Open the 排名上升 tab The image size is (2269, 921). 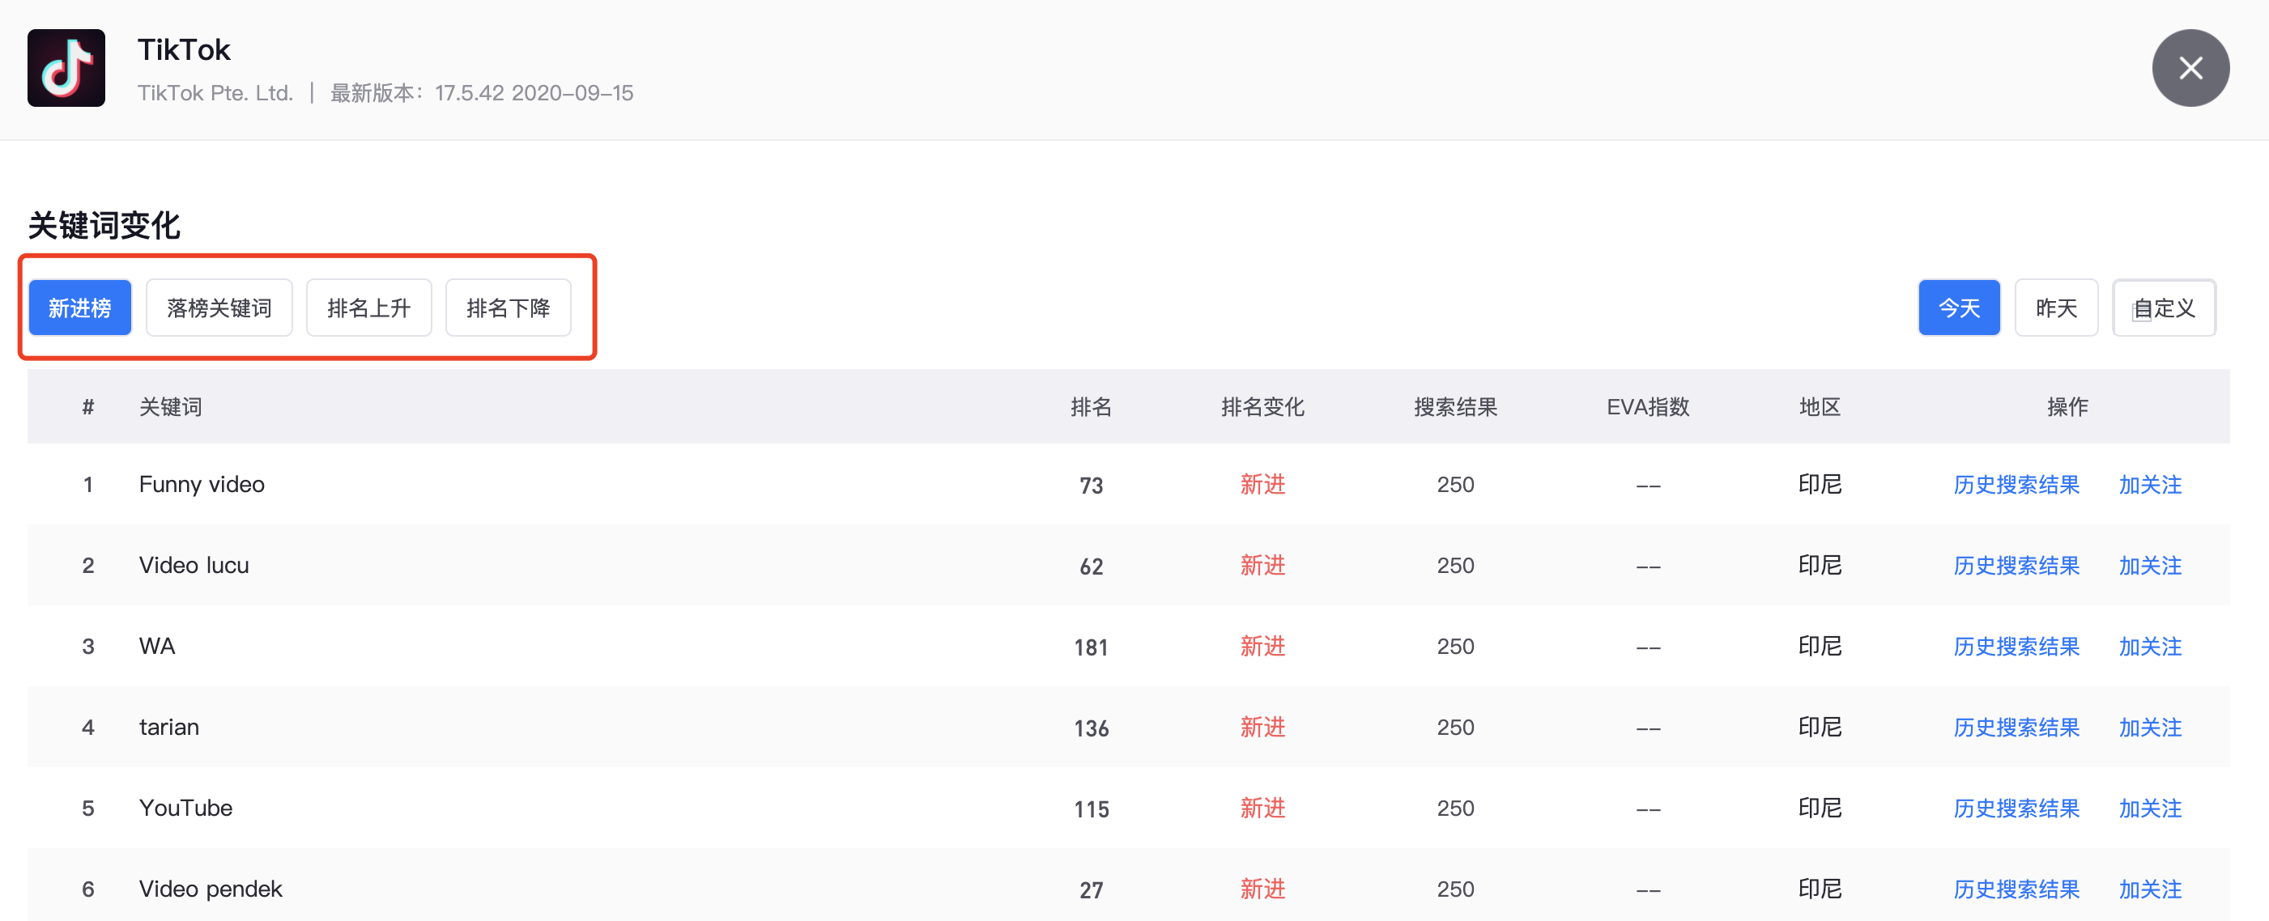pyautogui.click(x=368, y=308)
